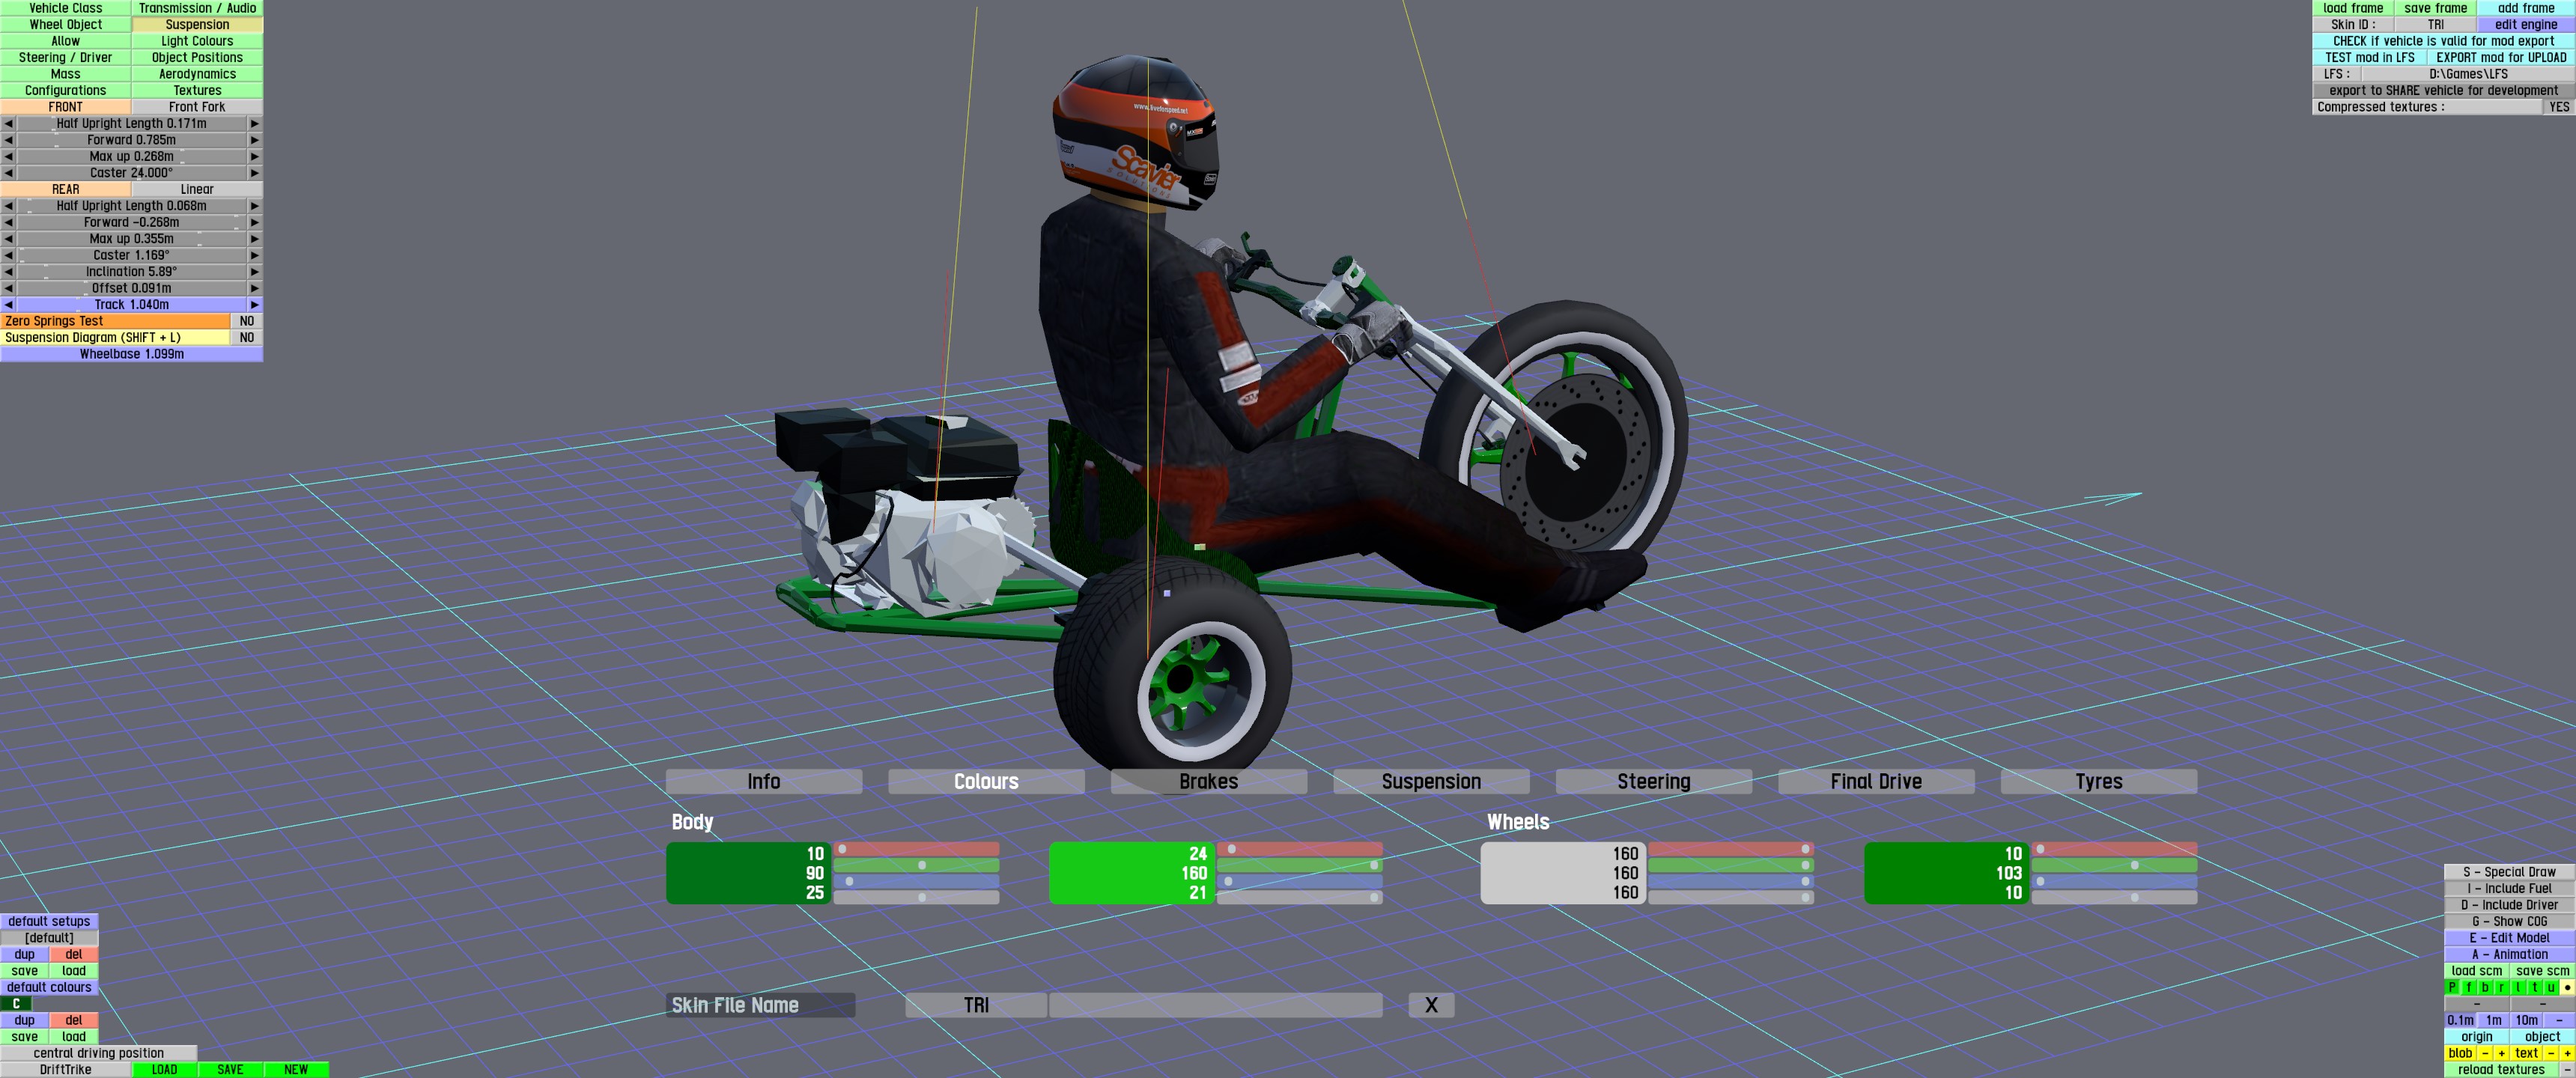Decrease rear Track with left arrow
This screenshot has height=1078, width=2576.
(8, 305)
